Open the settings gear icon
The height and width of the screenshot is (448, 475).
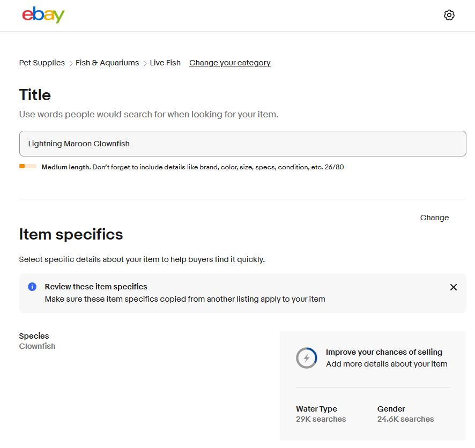click(x=449, y=15)
